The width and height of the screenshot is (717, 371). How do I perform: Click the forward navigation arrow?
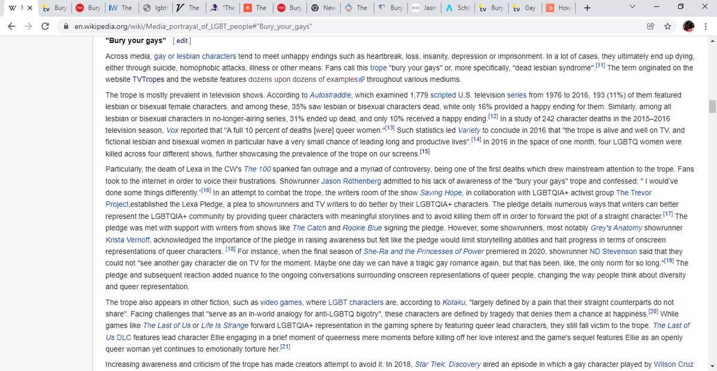29,26
